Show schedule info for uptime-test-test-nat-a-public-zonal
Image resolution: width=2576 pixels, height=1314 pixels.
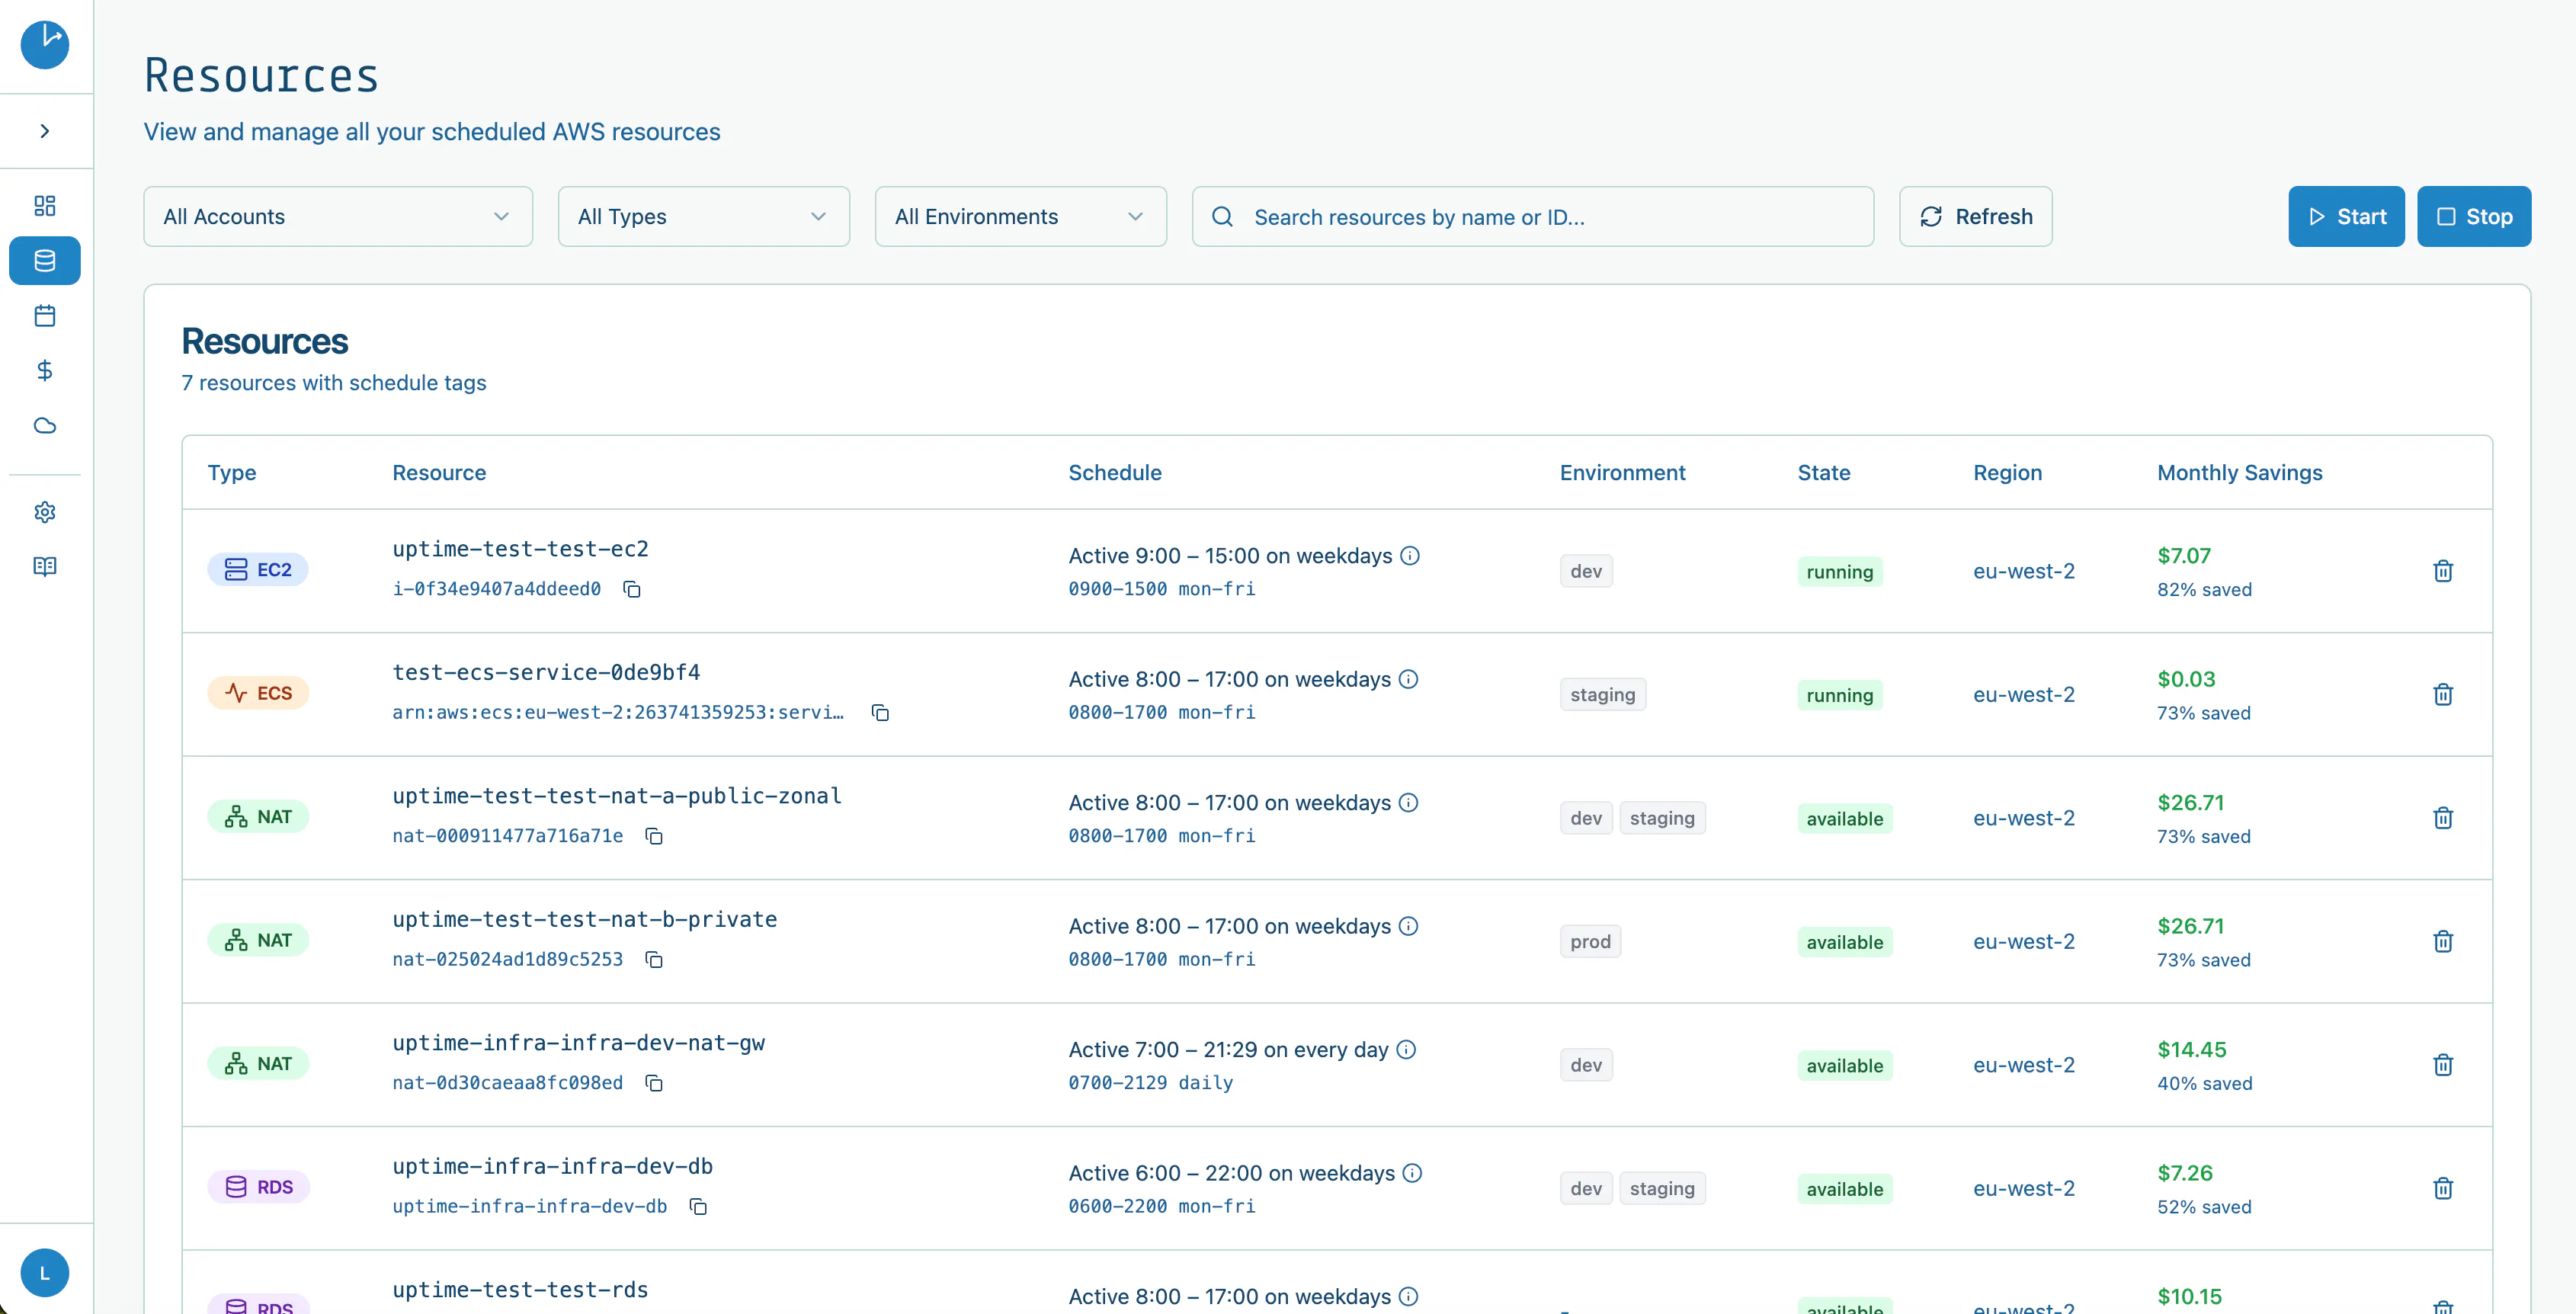tap(1408, 803)
